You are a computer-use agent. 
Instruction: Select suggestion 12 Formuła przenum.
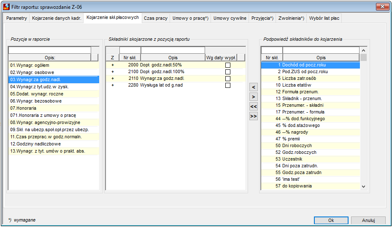tap(311, 92)
